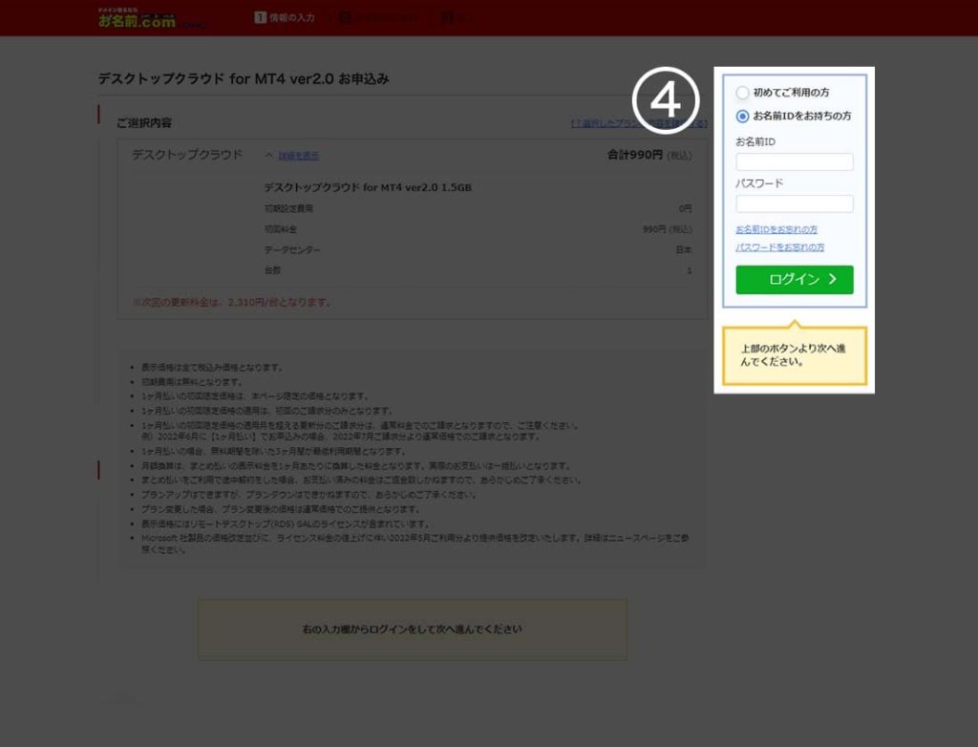The image size is (978, 747).
Task: Expand plan details via 詳細を表示
Action: [x=299, y=155]
